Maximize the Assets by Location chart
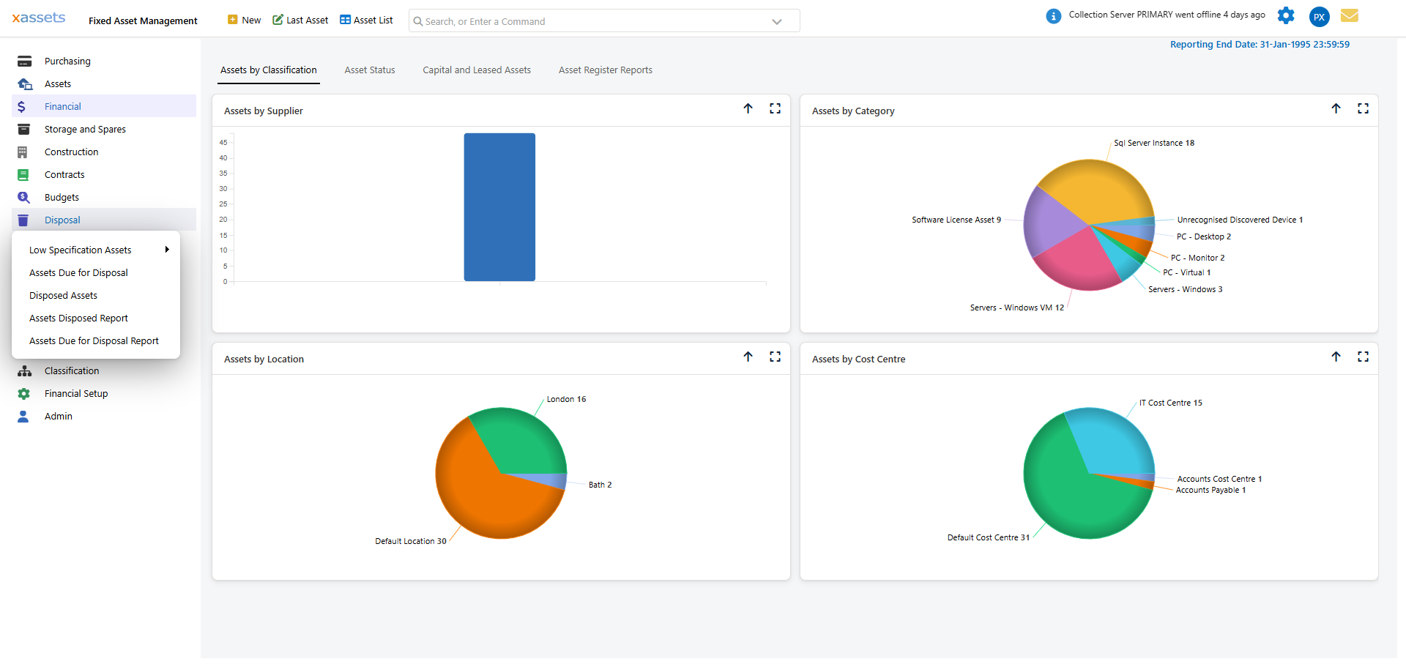The width and height of the screenshot is (1406, 667). 775,357
